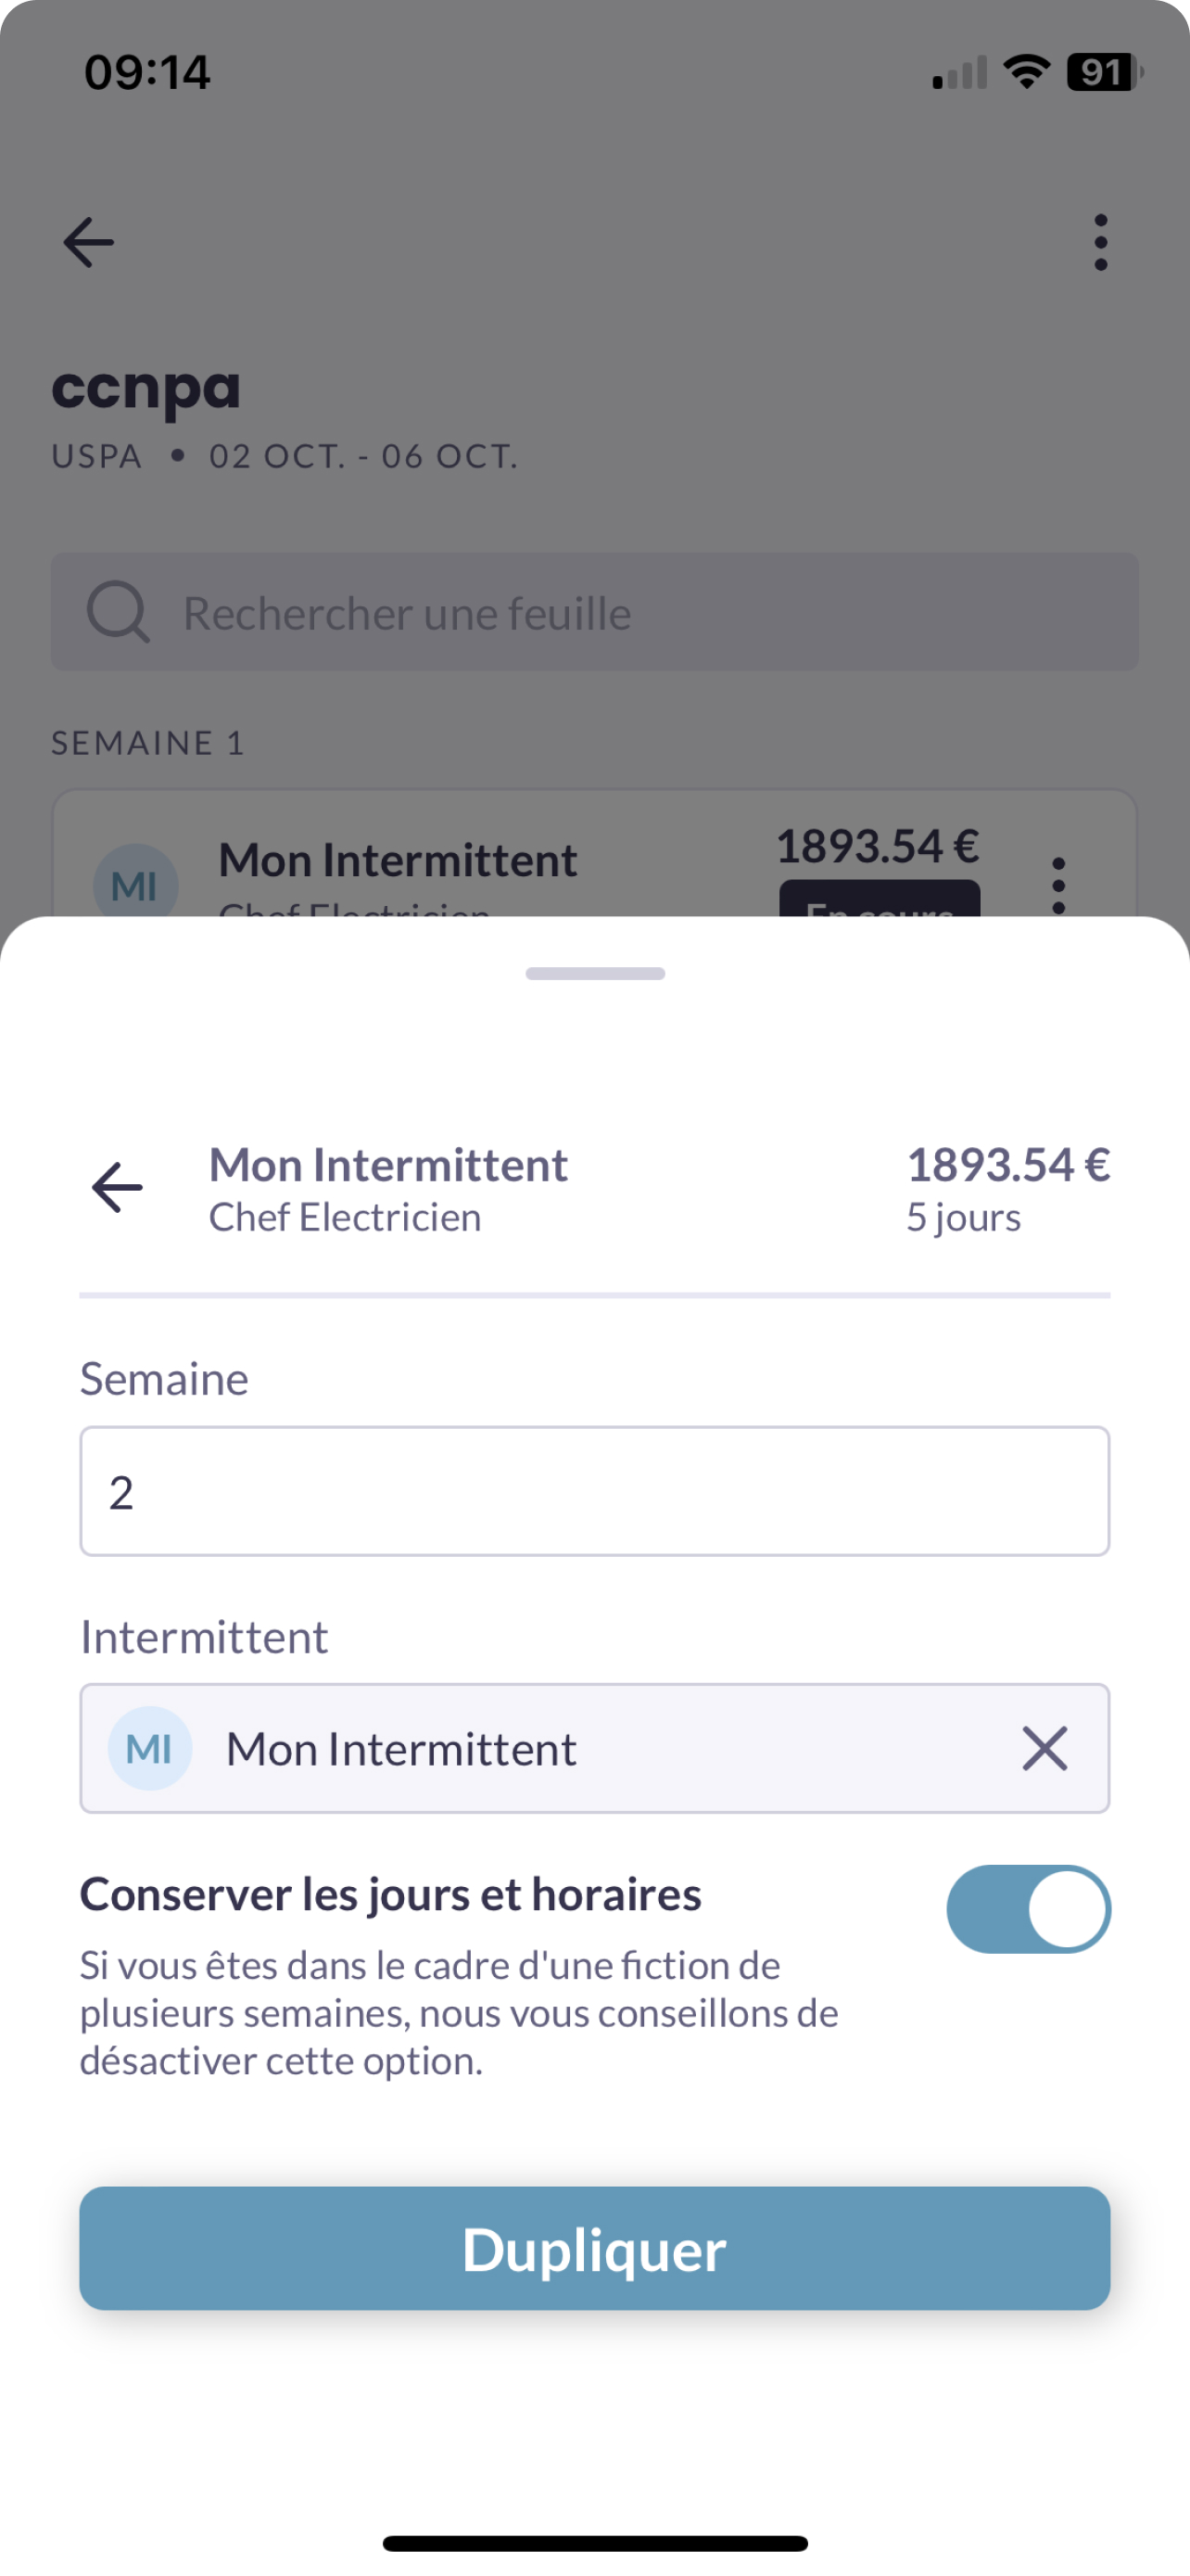Tap the MI avatar on the background card
Screen dimensions: 1190x2576
click(136, 883)
